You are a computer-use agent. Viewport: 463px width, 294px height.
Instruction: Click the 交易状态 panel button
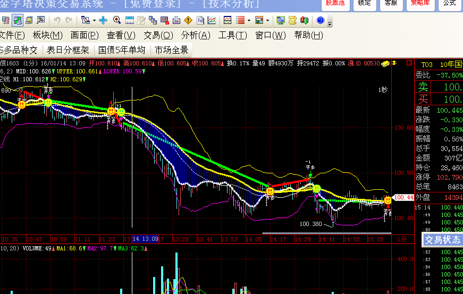[442, 240]
